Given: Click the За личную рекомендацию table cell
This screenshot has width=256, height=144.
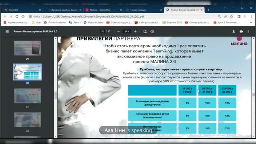Looking at the screenshot, I should (x=152, y=103).
